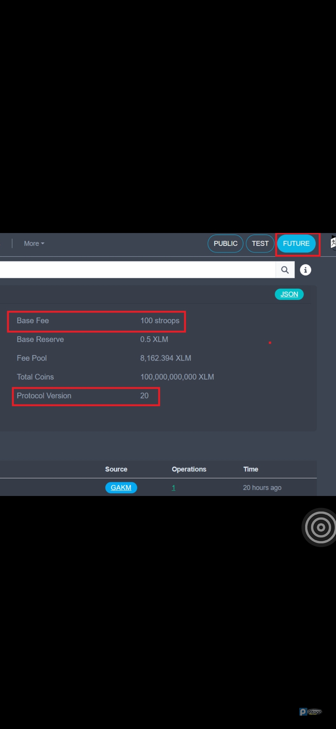
Task: Click the Operations column header
Action: [x=189, y=469]
